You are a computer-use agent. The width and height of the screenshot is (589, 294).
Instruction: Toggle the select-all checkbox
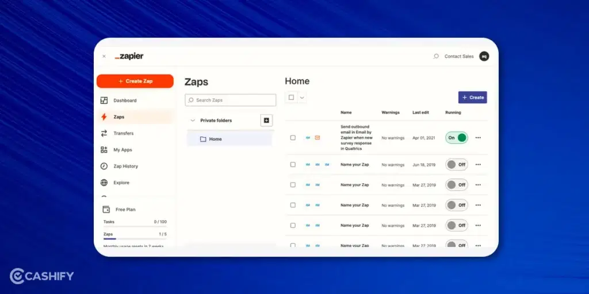point(291,98)
